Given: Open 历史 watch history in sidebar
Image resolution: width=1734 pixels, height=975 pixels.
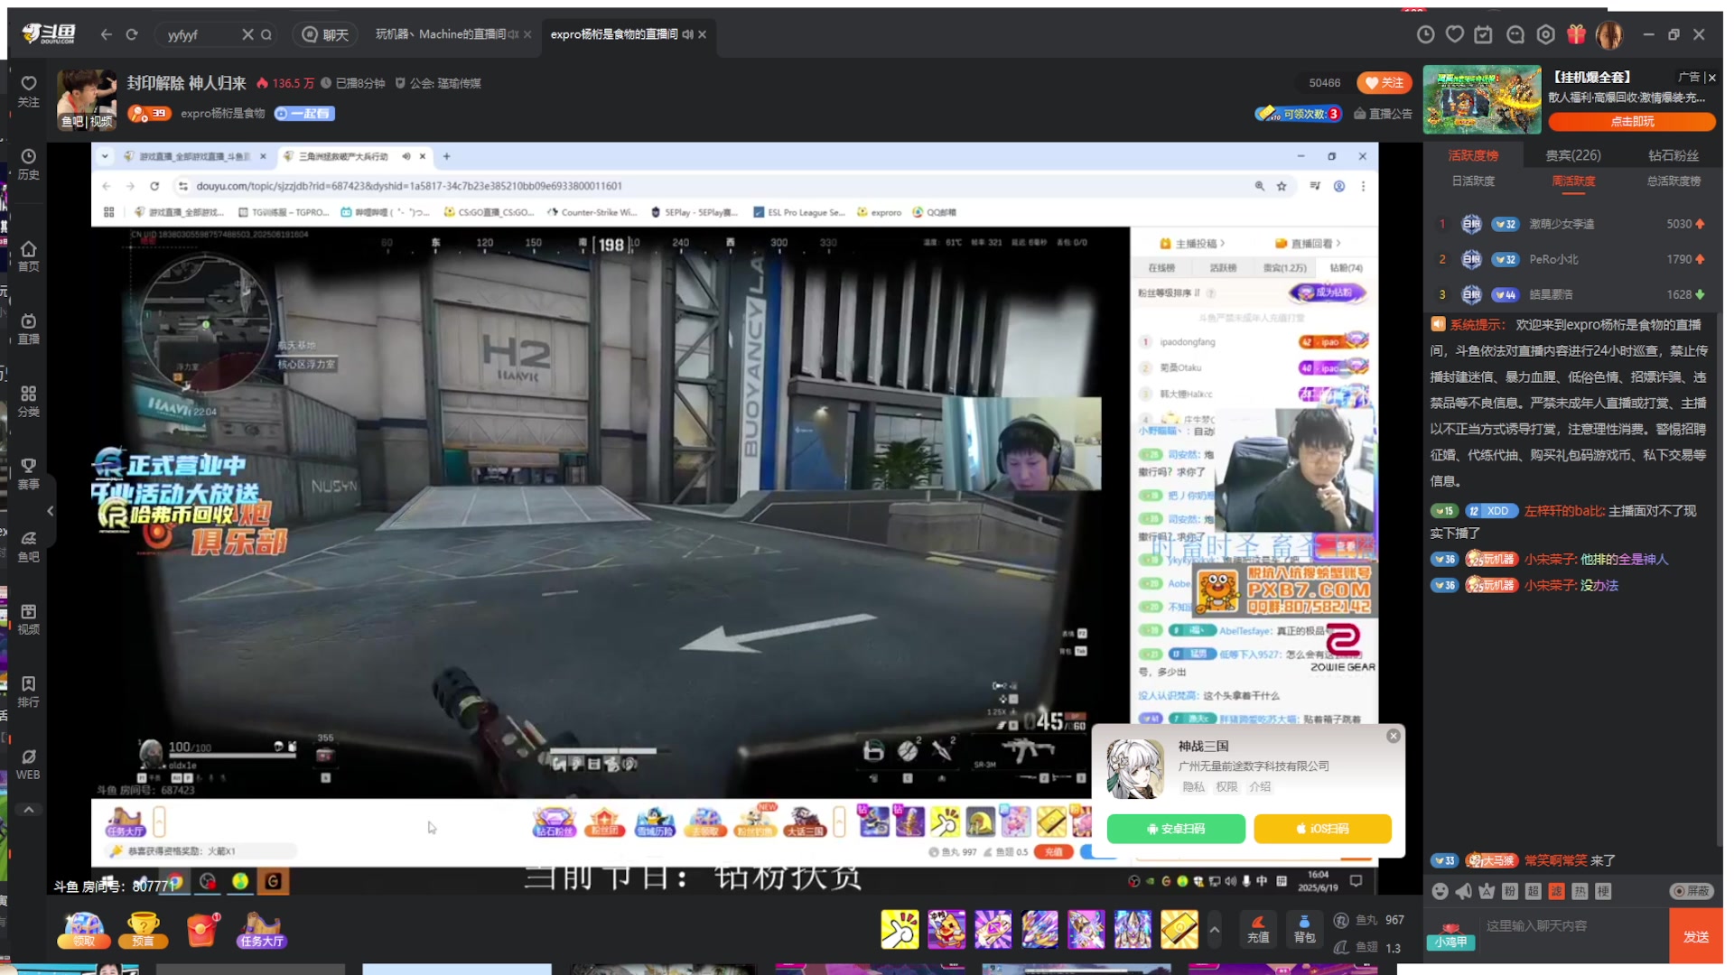Looking at the screenshot, I should click(x=28, y=164).
